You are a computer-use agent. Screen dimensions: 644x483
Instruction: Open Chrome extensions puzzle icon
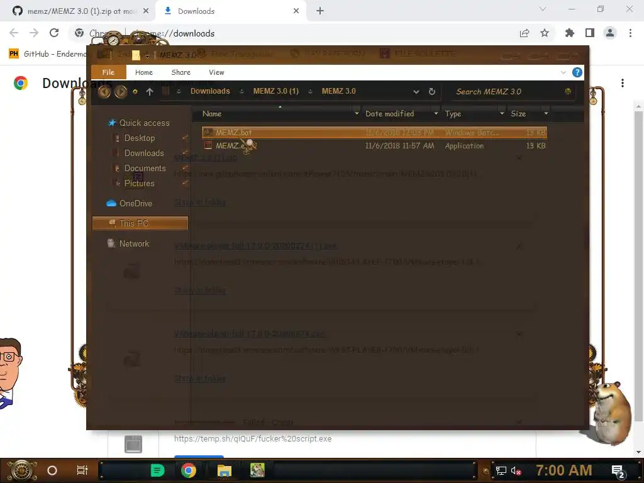569,33
